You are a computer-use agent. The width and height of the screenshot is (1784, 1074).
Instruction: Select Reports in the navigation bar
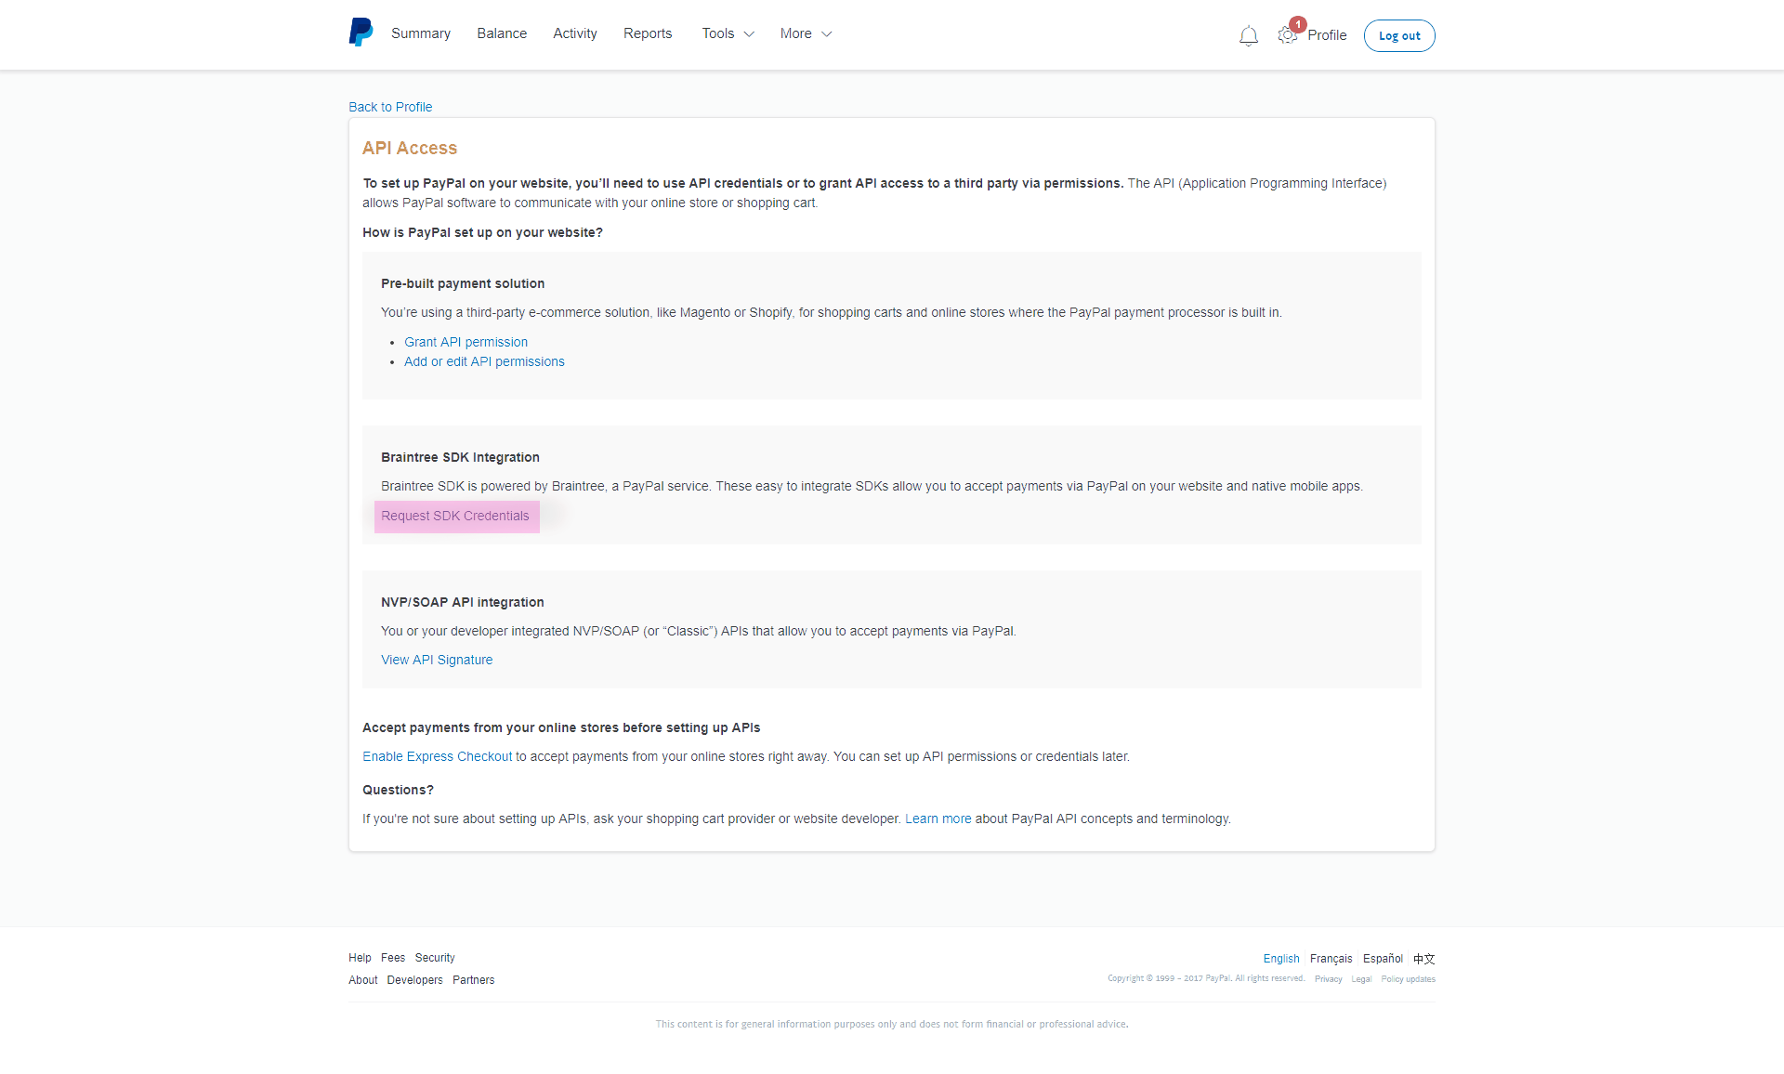pos(648,33)
